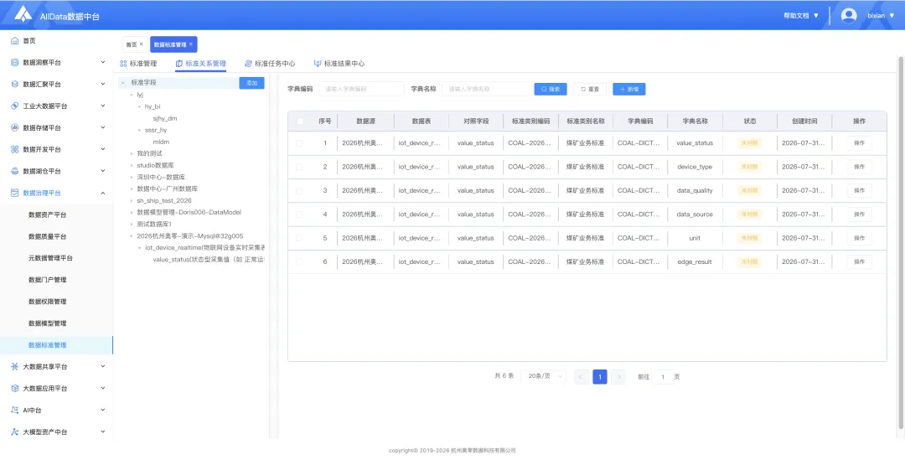Close the 数据标准管理 page tab
Image resolution: width=905 pixels, height=460 pixels.
(191, 44)
